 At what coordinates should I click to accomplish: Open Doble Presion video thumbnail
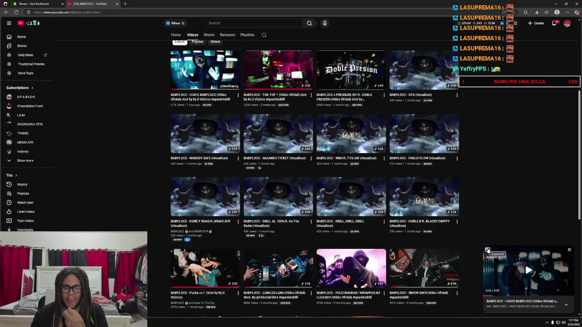(351, 70)
